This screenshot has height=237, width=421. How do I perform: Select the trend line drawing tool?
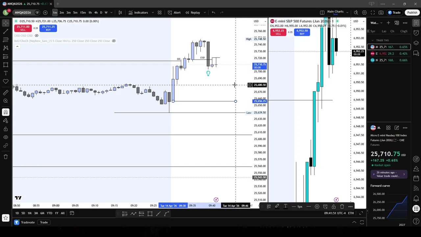click(6, 32)
